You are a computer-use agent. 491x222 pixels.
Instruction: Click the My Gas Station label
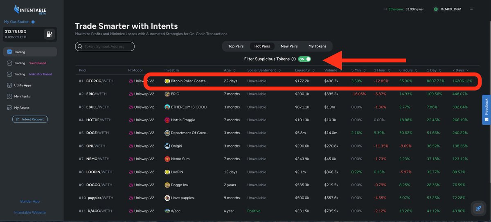coord(17,22)
